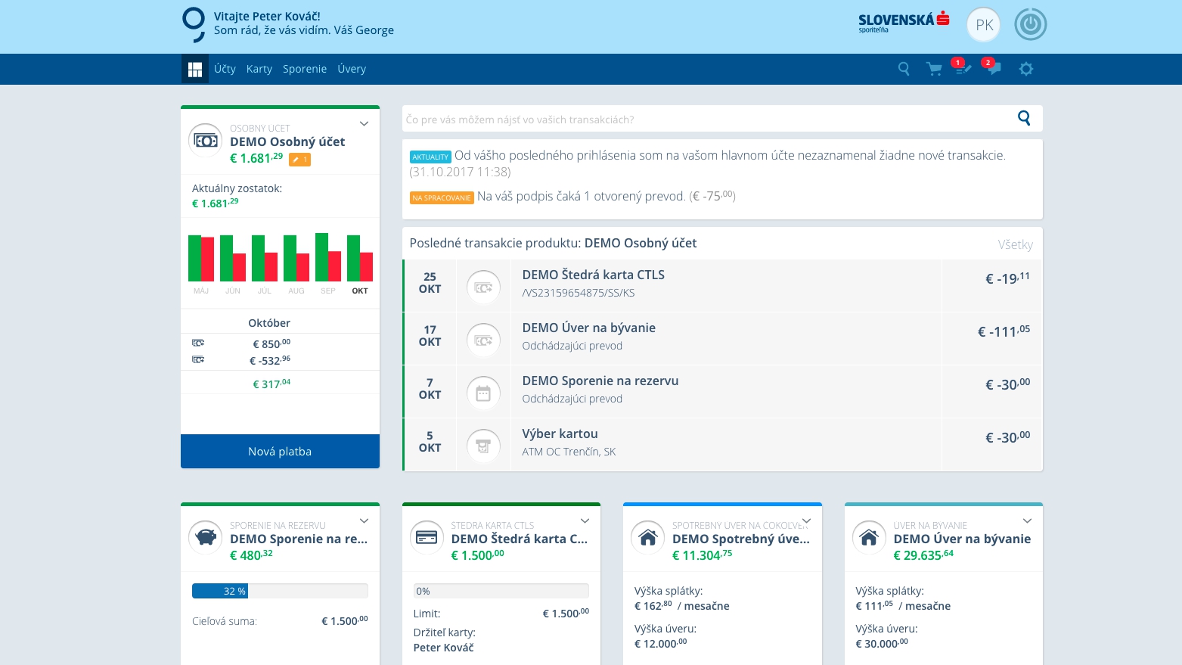
Task: Click the dashboard grid home icon
Action: click(195, 69)
